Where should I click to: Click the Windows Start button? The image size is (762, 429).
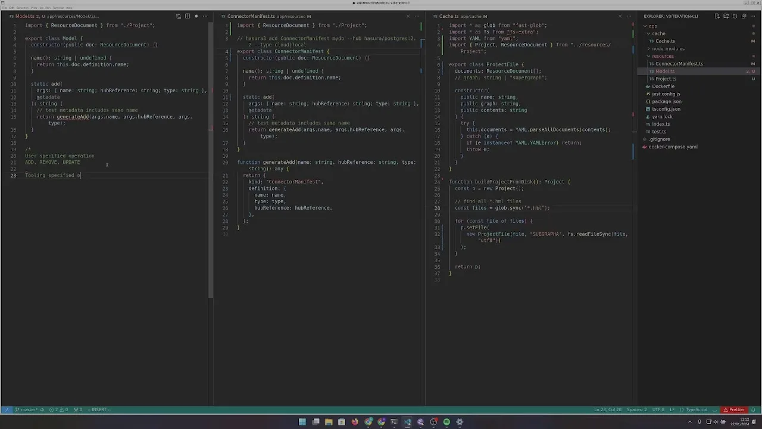pyautogui.click(x=302, y=422)
